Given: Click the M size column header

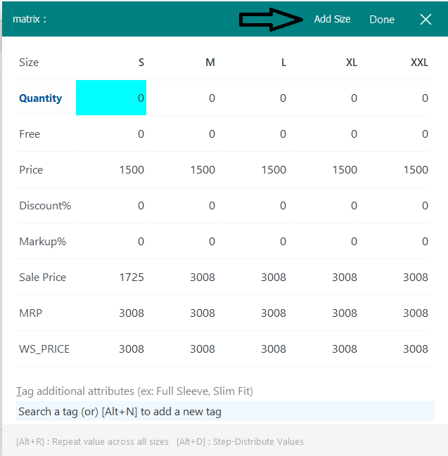Looking at the screenshot, I should coord(210,63).
